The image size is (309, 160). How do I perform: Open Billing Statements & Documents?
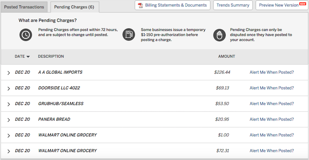[x=172, y=5]
